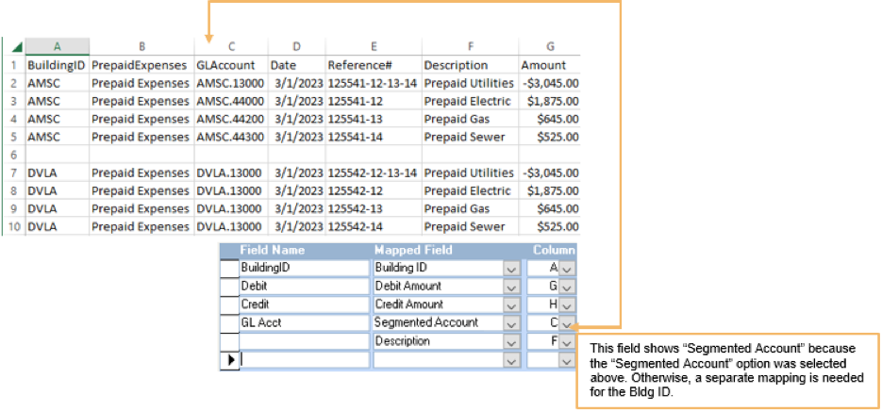The width and height of the screenshot is (882, 411).
Task: Click cell 'AMSC.44200'
Action: coord(231,119)
